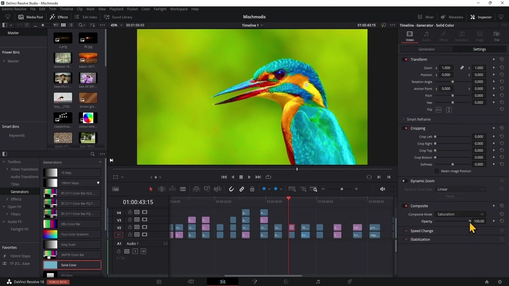Enable Retain Image Position checkbox
The image size is (509, 286).
tap(437, 171)
